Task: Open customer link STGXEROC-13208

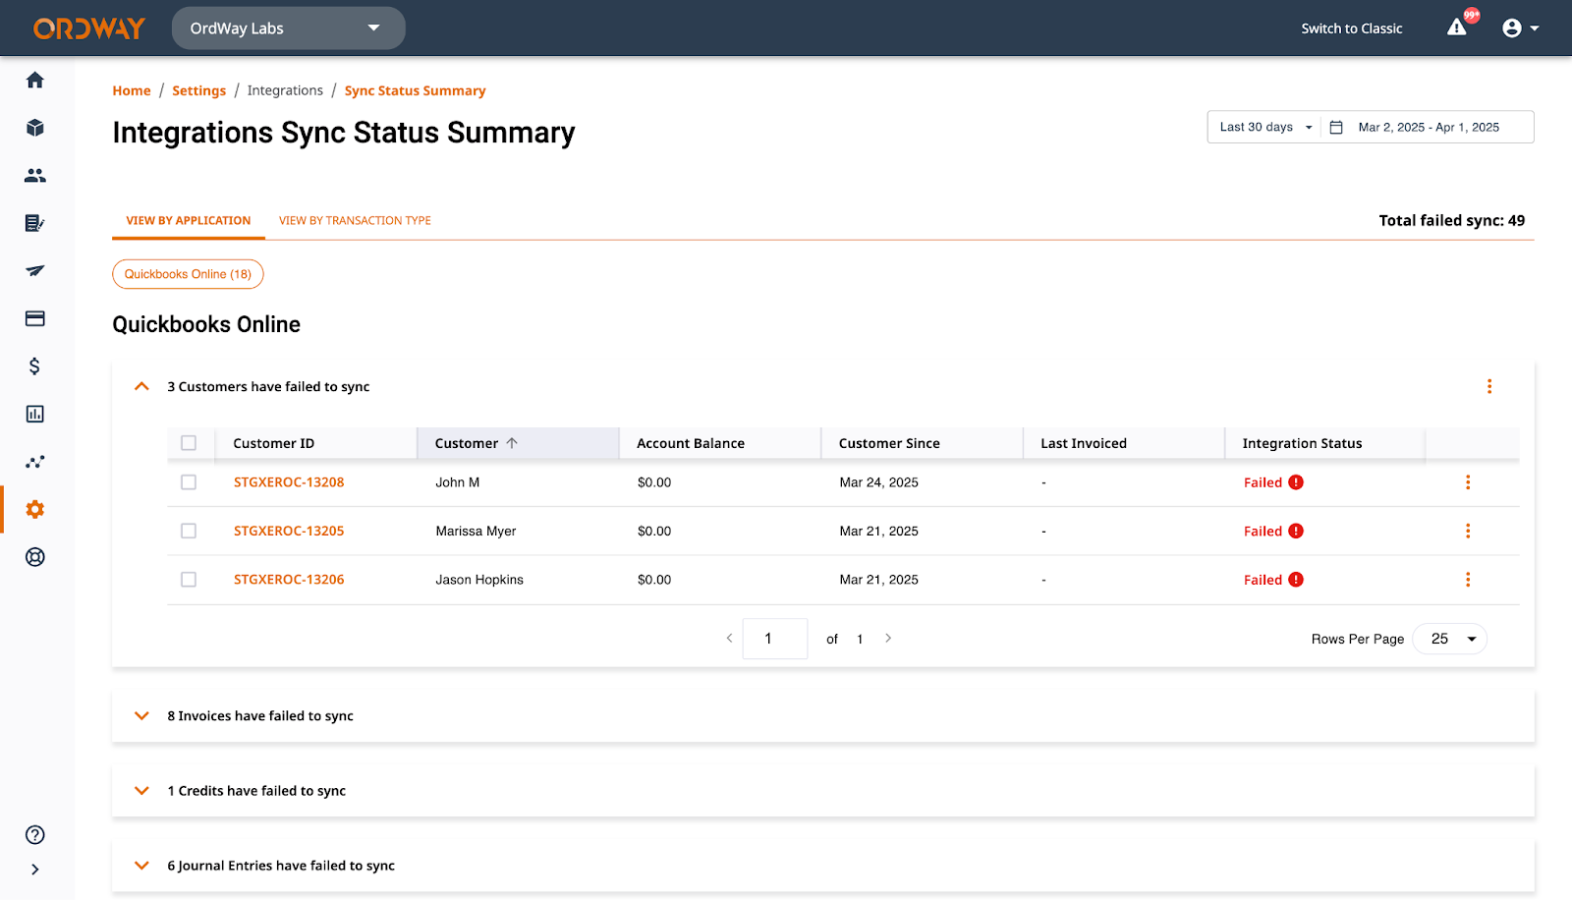Action: point(289,482)
